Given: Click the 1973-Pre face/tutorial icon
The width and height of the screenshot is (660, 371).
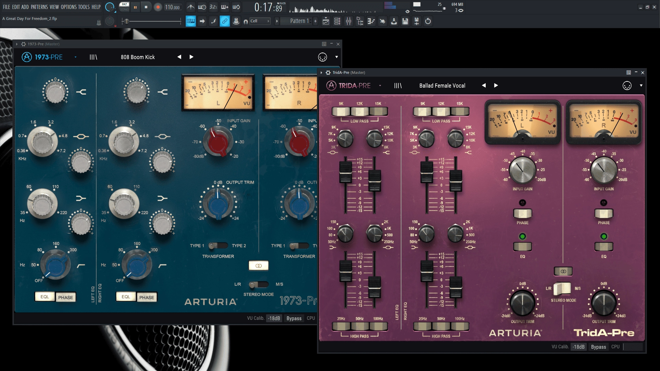Looking at the screenshot, I should [x=322, y=57].
